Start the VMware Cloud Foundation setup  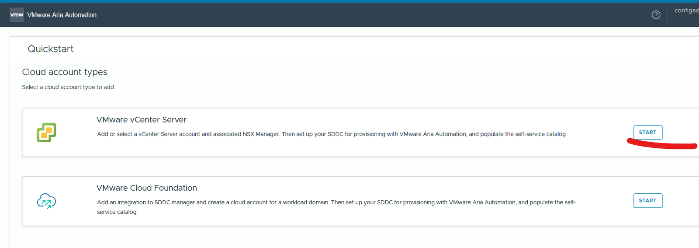coord(648,200)
